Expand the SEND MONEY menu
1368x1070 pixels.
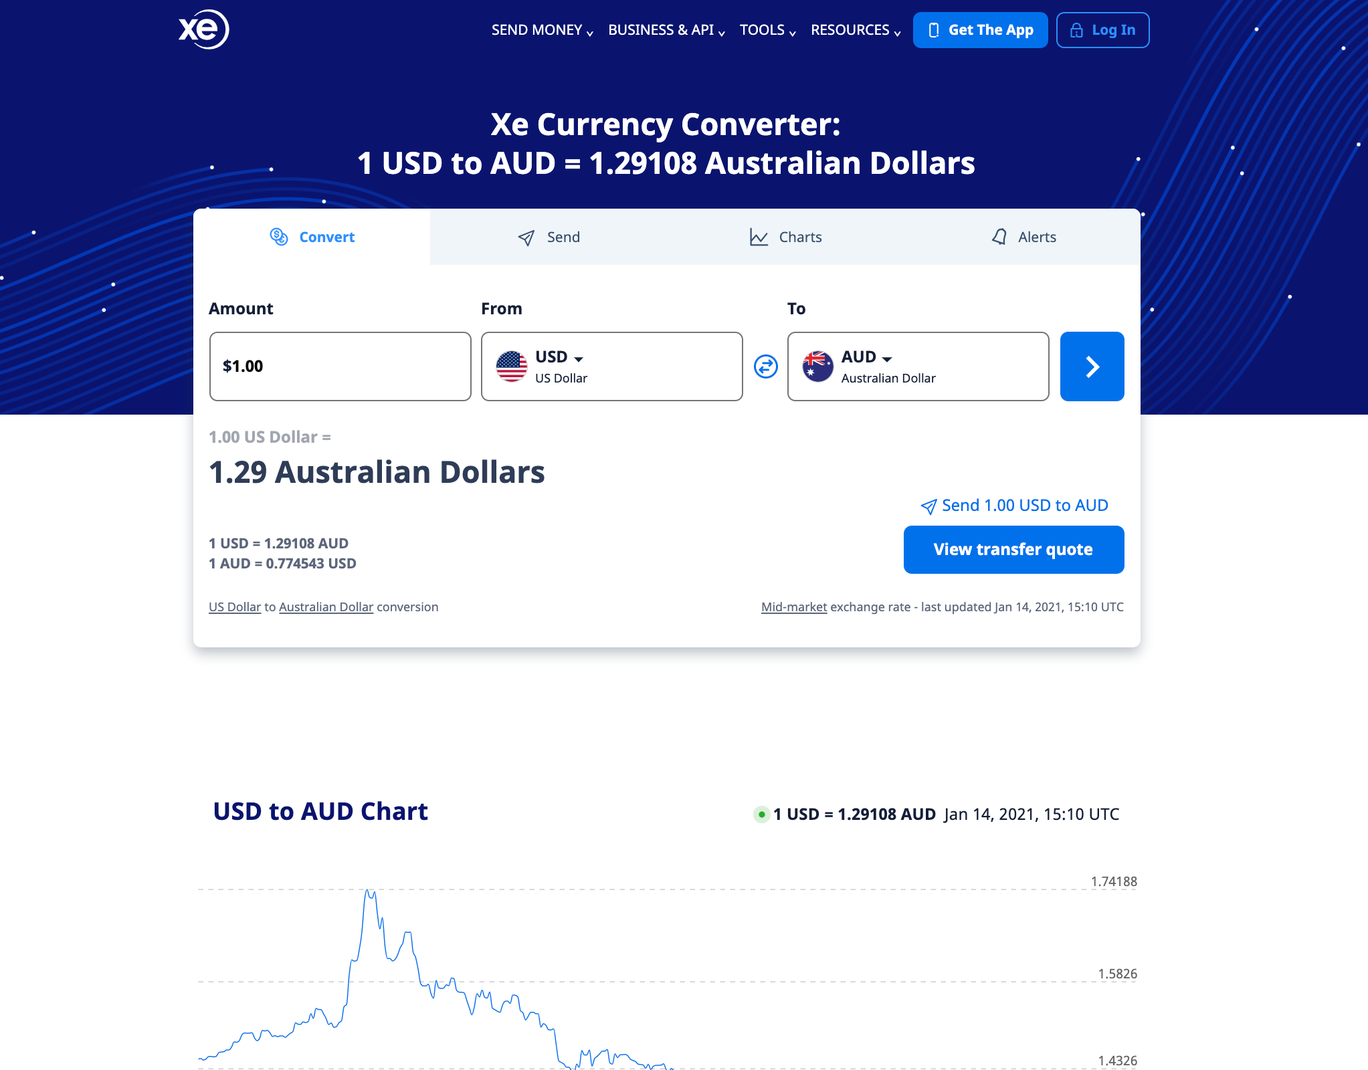point(542,30)
